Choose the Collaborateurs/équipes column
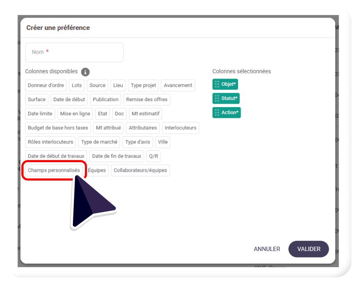This screenshot has height=283, width=357. [140, 170]
